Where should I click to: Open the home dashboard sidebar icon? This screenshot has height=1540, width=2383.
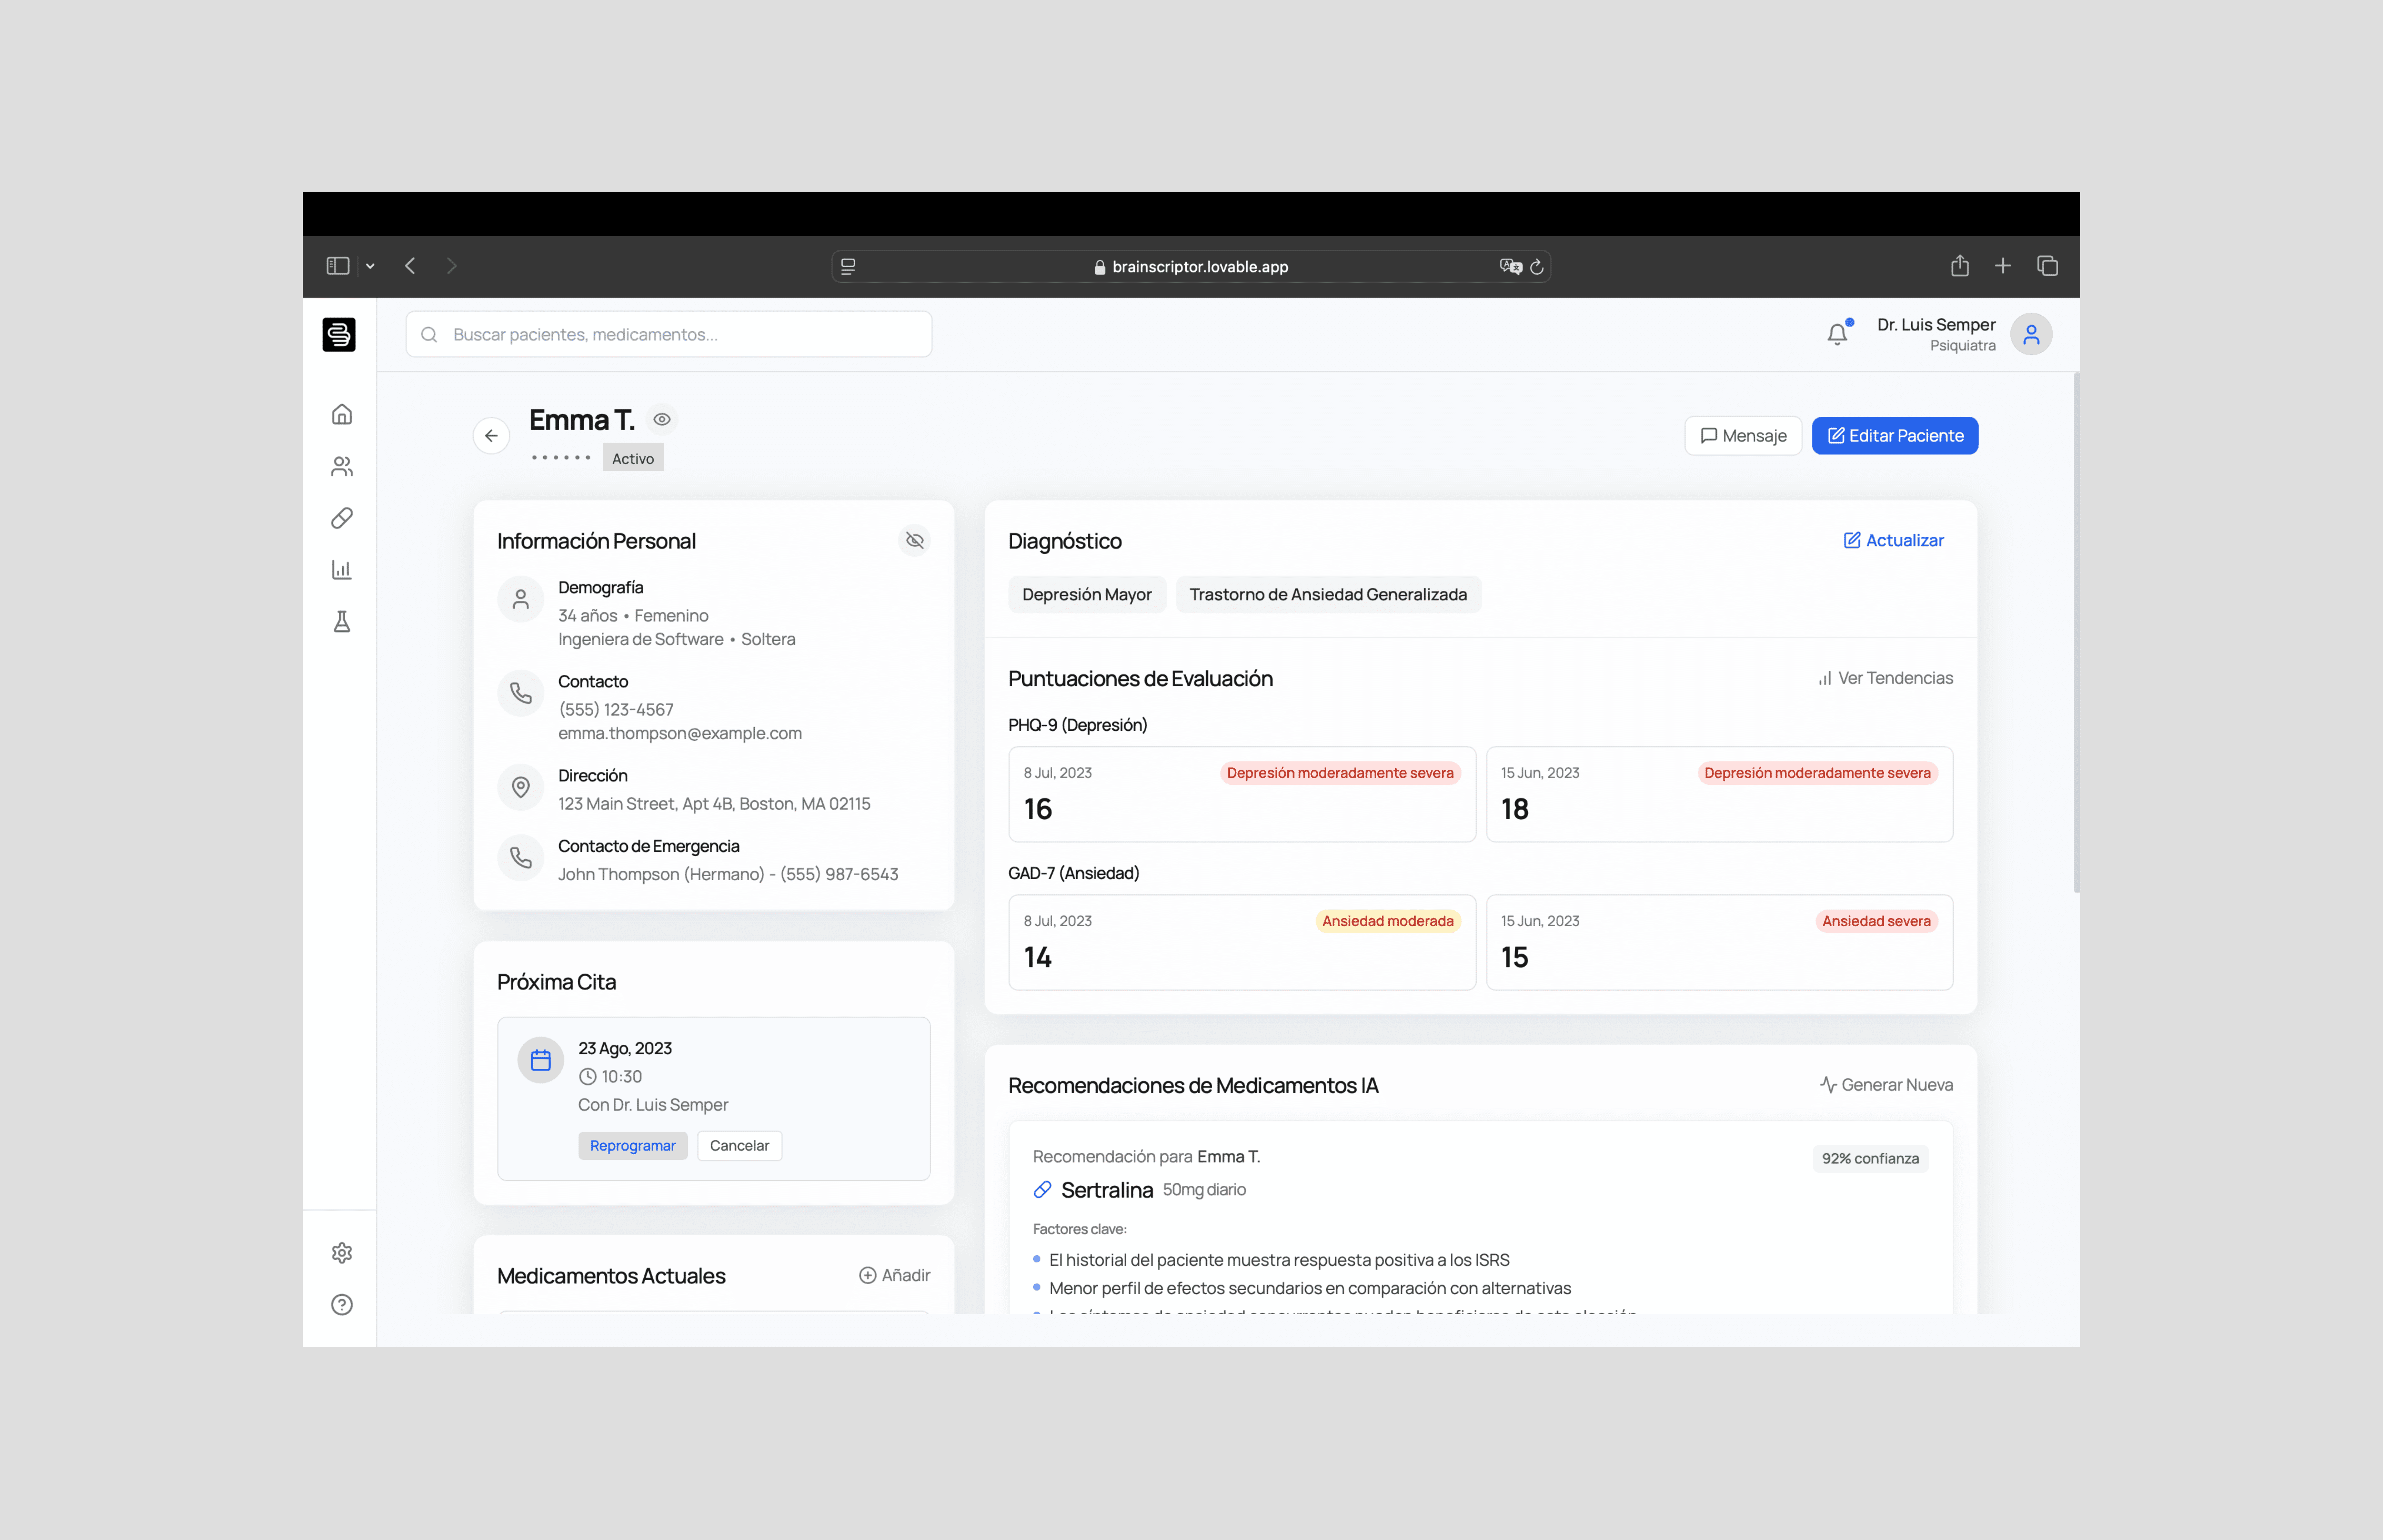342,414
